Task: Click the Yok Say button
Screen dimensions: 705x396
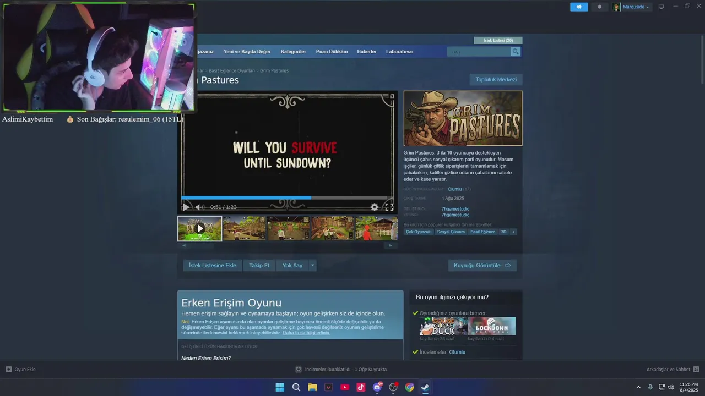Action: pyautogui.click(x=292, y=266)
